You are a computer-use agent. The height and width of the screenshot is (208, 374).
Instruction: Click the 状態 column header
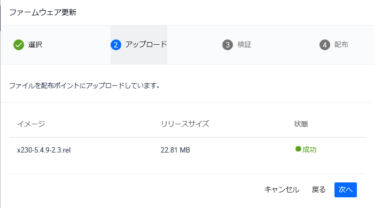click(301, 124)
